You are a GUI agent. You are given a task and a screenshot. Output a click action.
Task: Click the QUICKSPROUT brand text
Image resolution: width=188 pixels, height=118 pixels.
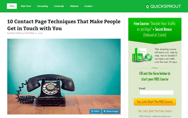[x=165, y=6]
